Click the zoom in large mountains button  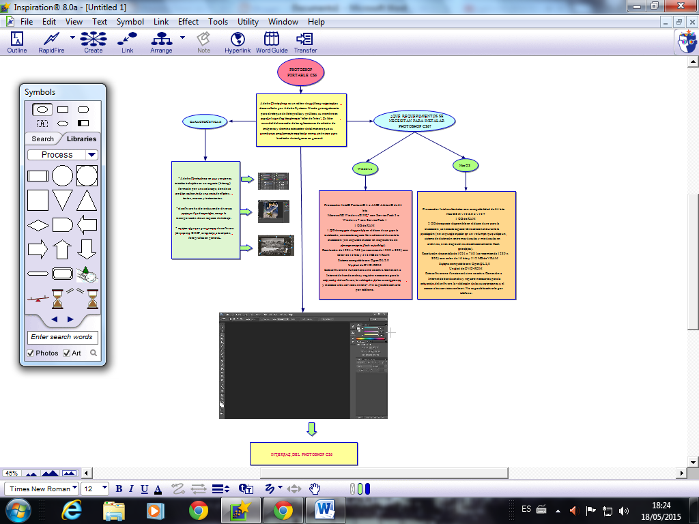[50, 474]
